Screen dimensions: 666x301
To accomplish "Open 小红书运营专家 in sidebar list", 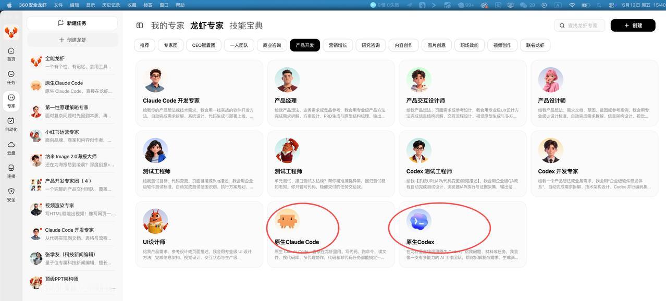I will pos(72,135).
